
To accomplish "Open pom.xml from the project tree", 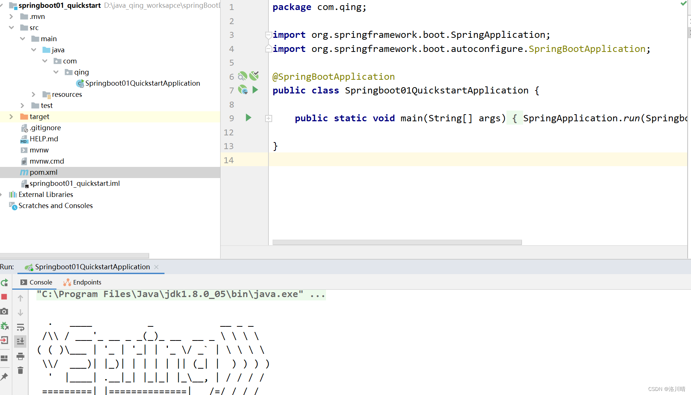I will point(44,172).
